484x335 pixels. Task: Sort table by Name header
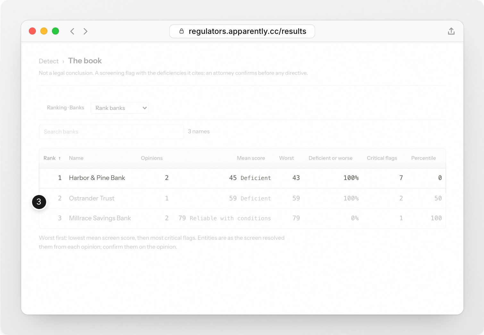[x=76, y=158]
